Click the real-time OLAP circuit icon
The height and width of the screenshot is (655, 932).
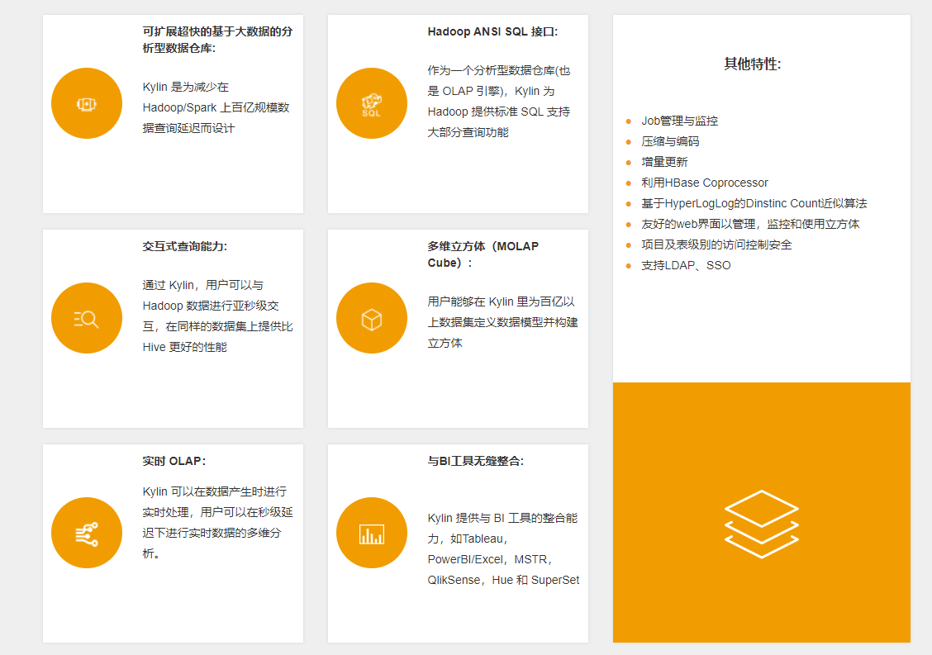click(x=87, y=533)
